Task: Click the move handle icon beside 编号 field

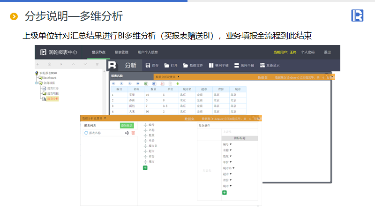Action: [x=145, y=125]
